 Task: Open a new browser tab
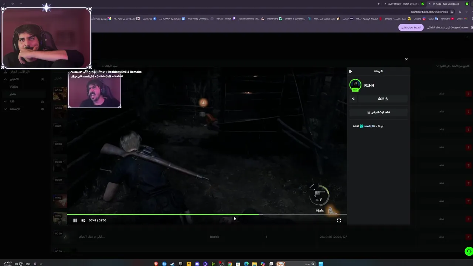[x=378, y=4]
